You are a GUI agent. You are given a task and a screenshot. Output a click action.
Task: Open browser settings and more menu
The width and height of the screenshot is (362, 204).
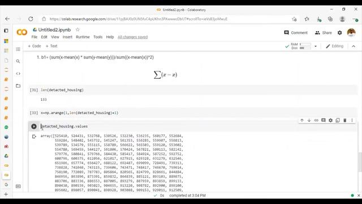355,19
